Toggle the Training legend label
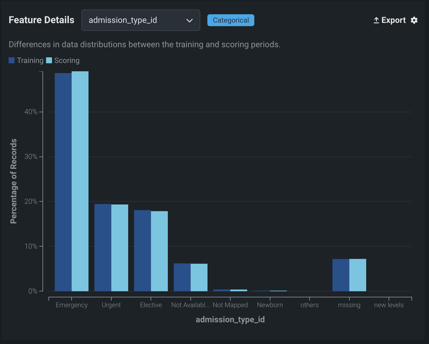The height and width of the screenshot is (344, 429). pyautogui.click(x=30, y=61)
